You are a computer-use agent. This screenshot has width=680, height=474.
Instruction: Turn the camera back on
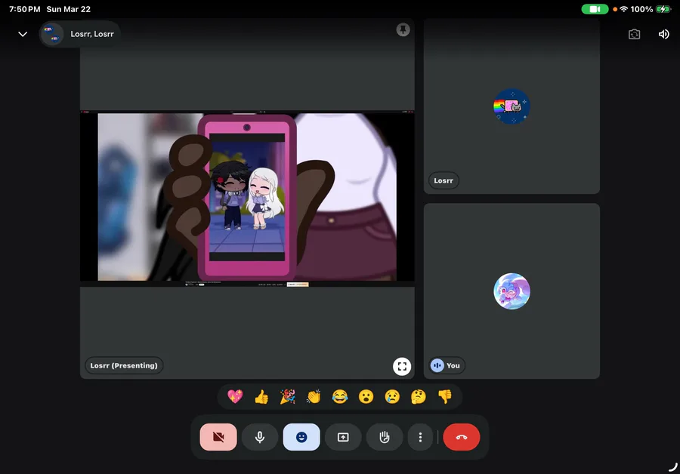[x=218, y=437]
